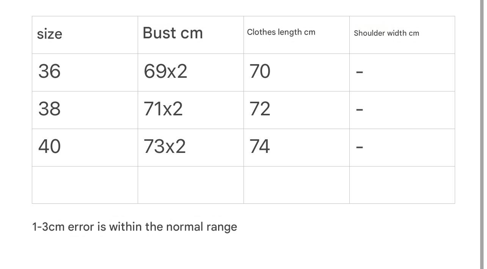Click shoulder width dash in size 38 row
487x269 pixels.
click(360, 109)
